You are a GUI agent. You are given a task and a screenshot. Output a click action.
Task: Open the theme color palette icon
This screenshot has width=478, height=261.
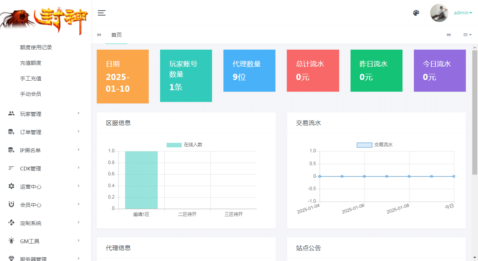(416, 13)
